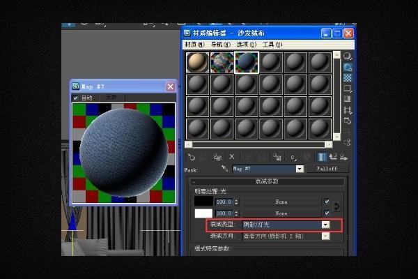Open the 材质 menu

pyautogui.click(x=192, y=45)
